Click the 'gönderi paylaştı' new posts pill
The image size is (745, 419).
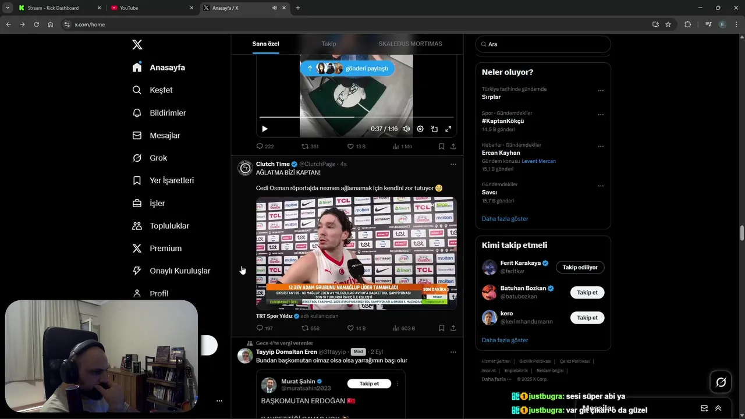tap(347, 68)
